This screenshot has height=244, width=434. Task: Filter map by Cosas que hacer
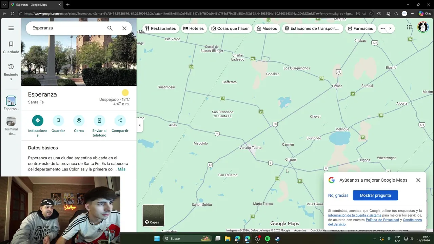pyautogui.click(x=230, y=28)
